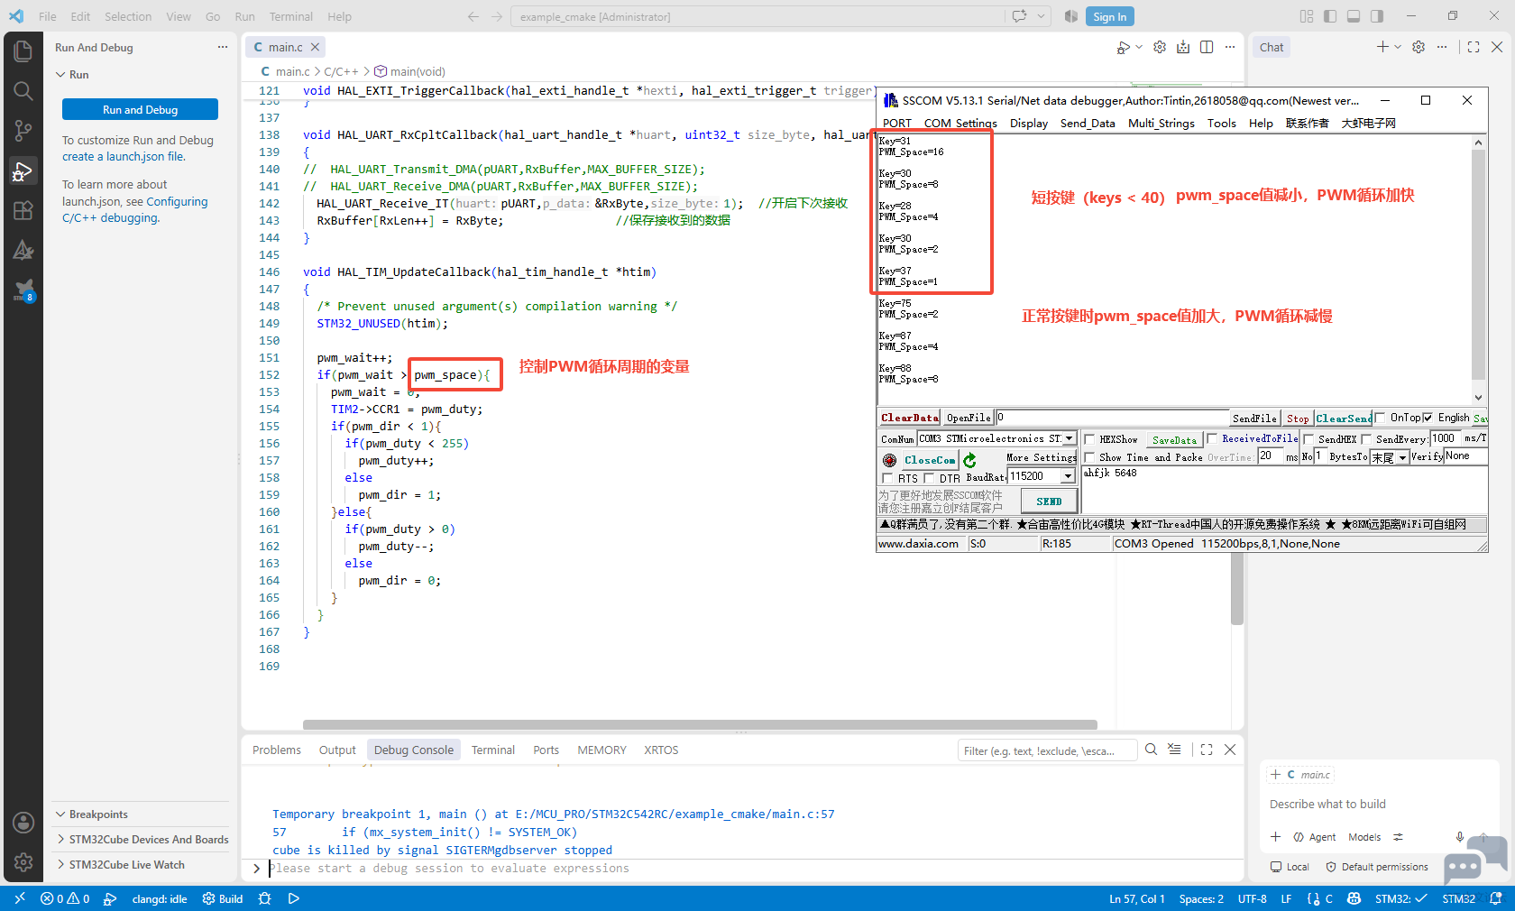Click the Run and Debug button

pyautogui.click(x=140, y=109)
